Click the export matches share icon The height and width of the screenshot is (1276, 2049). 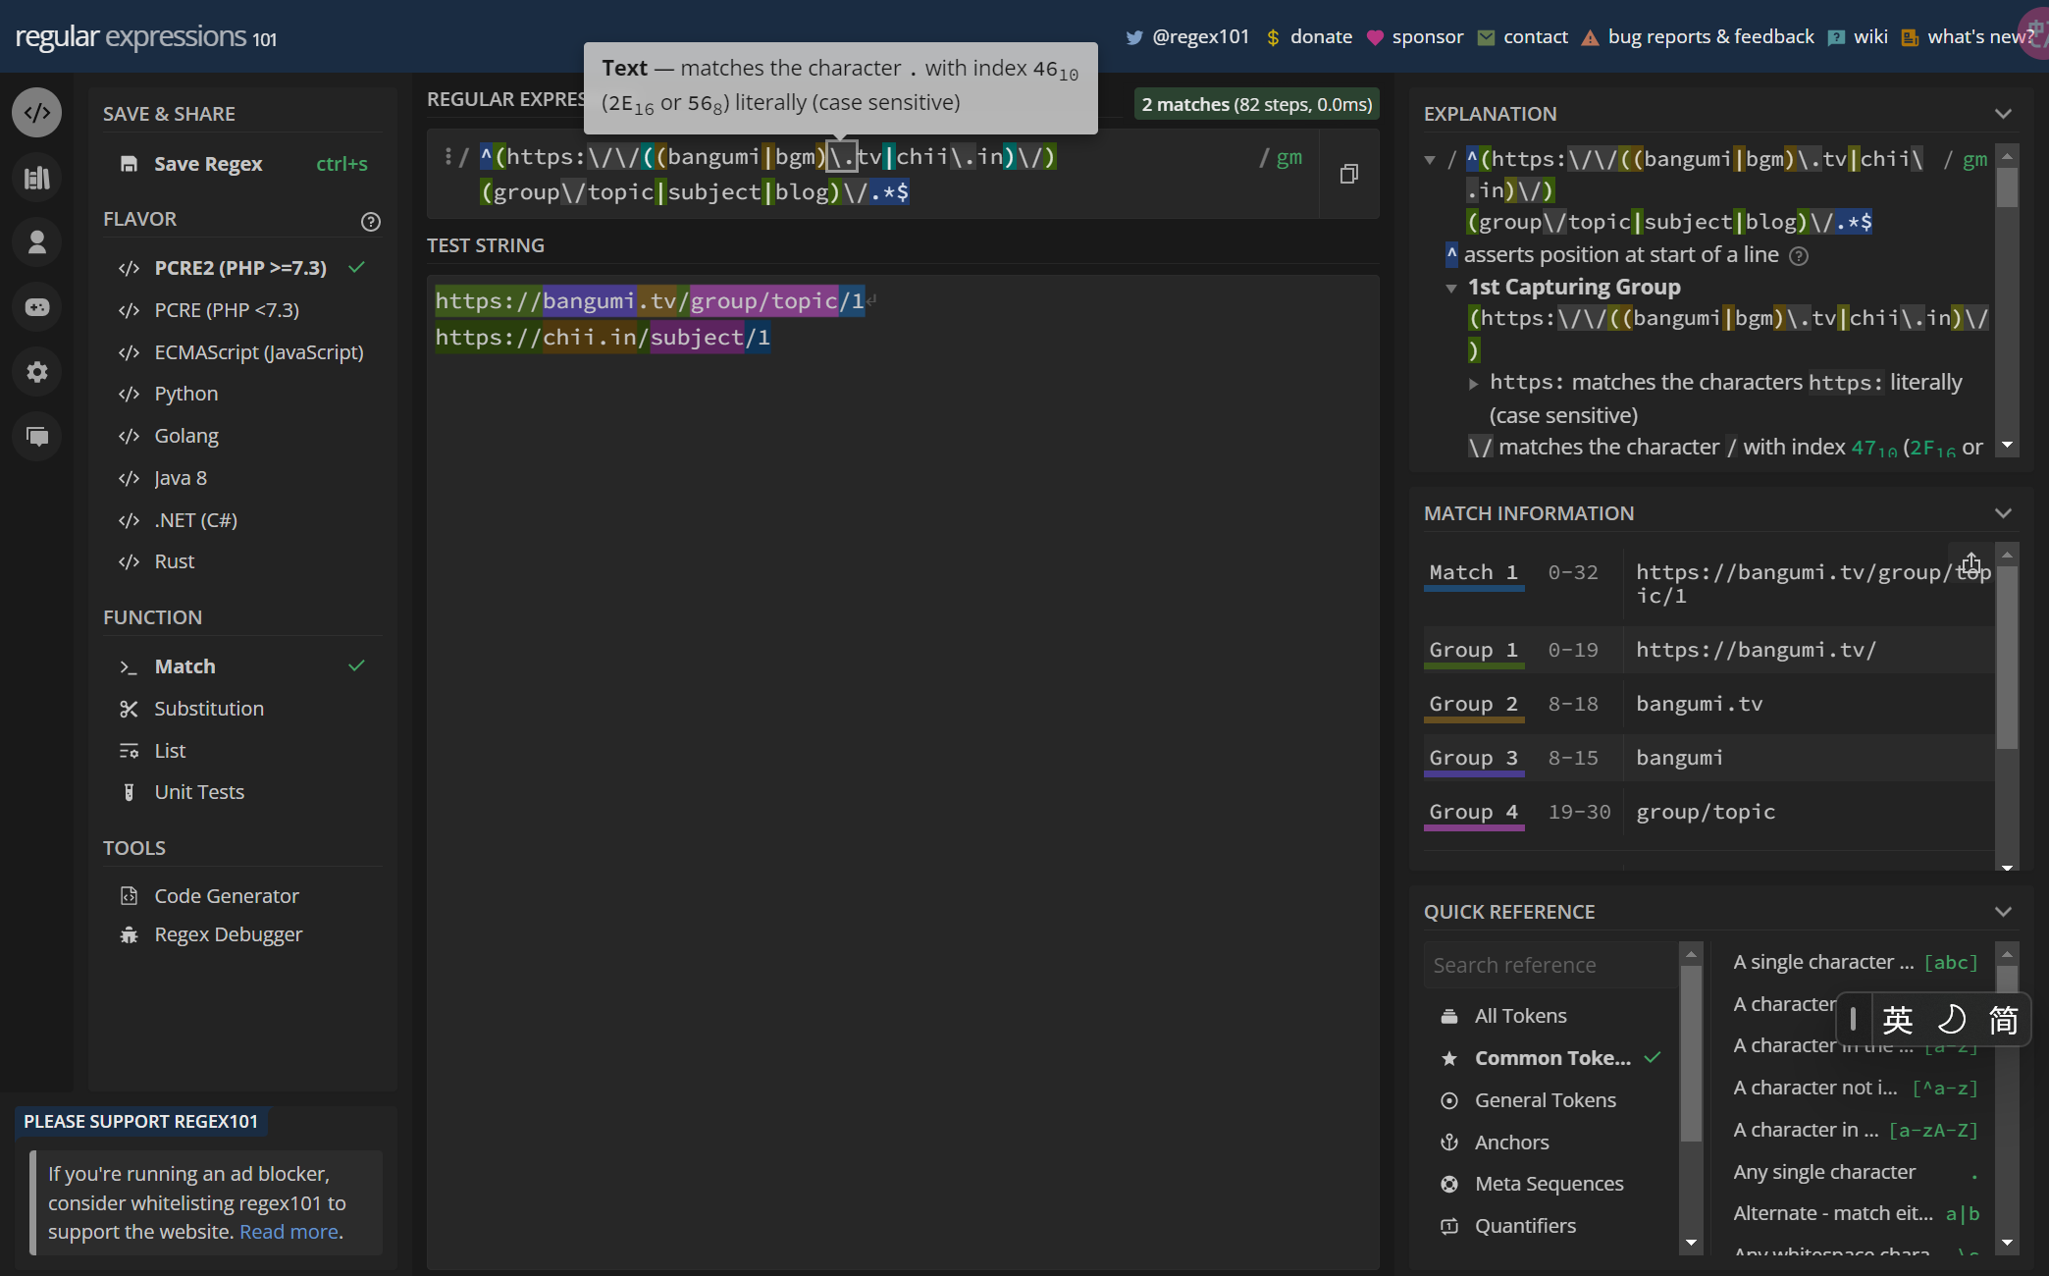pos(1970,563)
